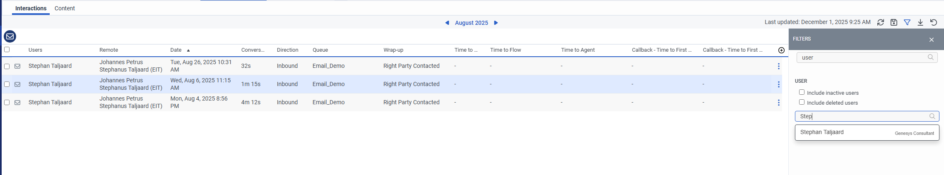Go to next month arrow

tap(496, 23)
